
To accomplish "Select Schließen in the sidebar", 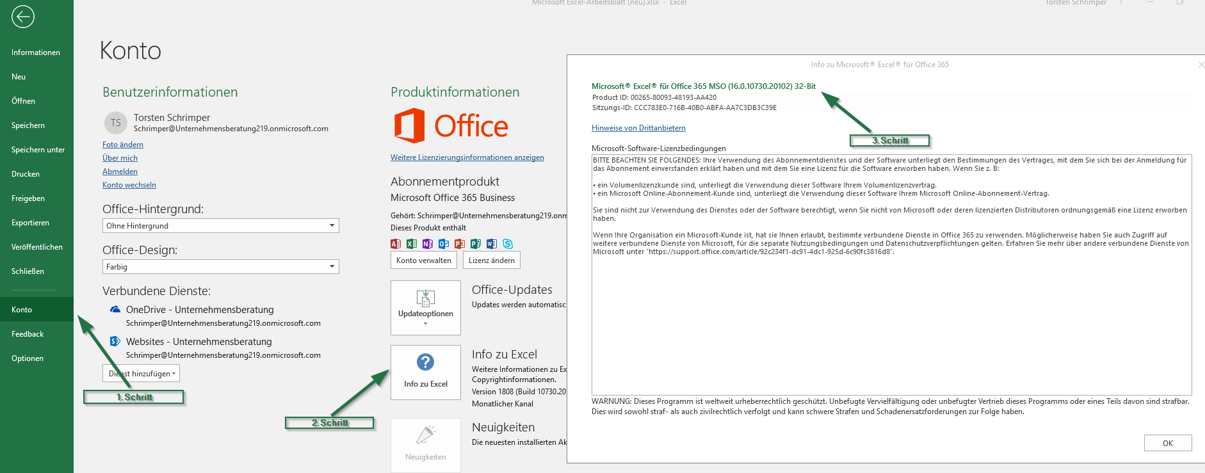I will [x=36, y=271].
